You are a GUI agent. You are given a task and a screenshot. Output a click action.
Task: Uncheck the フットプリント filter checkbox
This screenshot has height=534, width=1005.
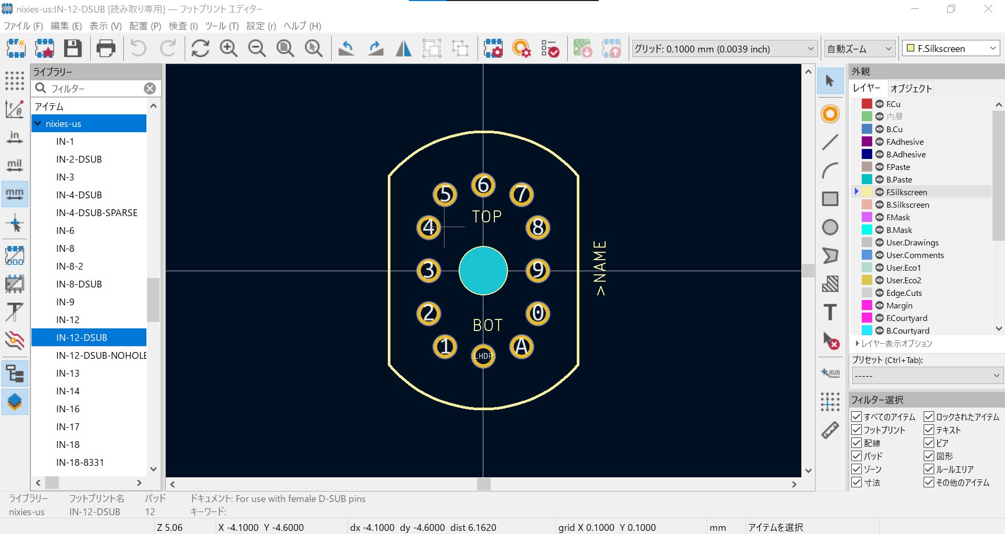856,430
